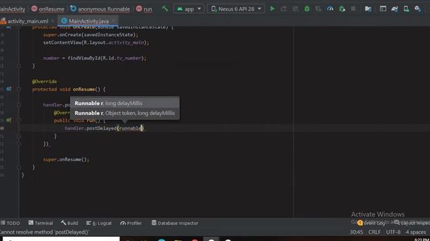Viewport: 430px width, 241px height.
Task: Open the Build tool window
Action: (70, 223)
